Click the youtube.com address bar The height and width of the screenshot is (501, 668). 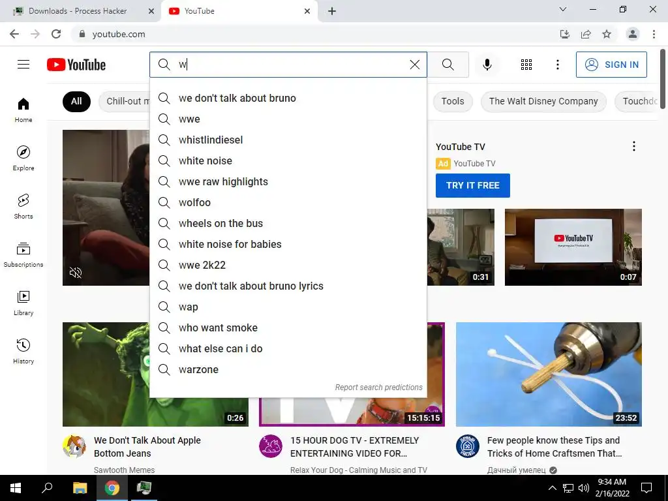point(315,34)
